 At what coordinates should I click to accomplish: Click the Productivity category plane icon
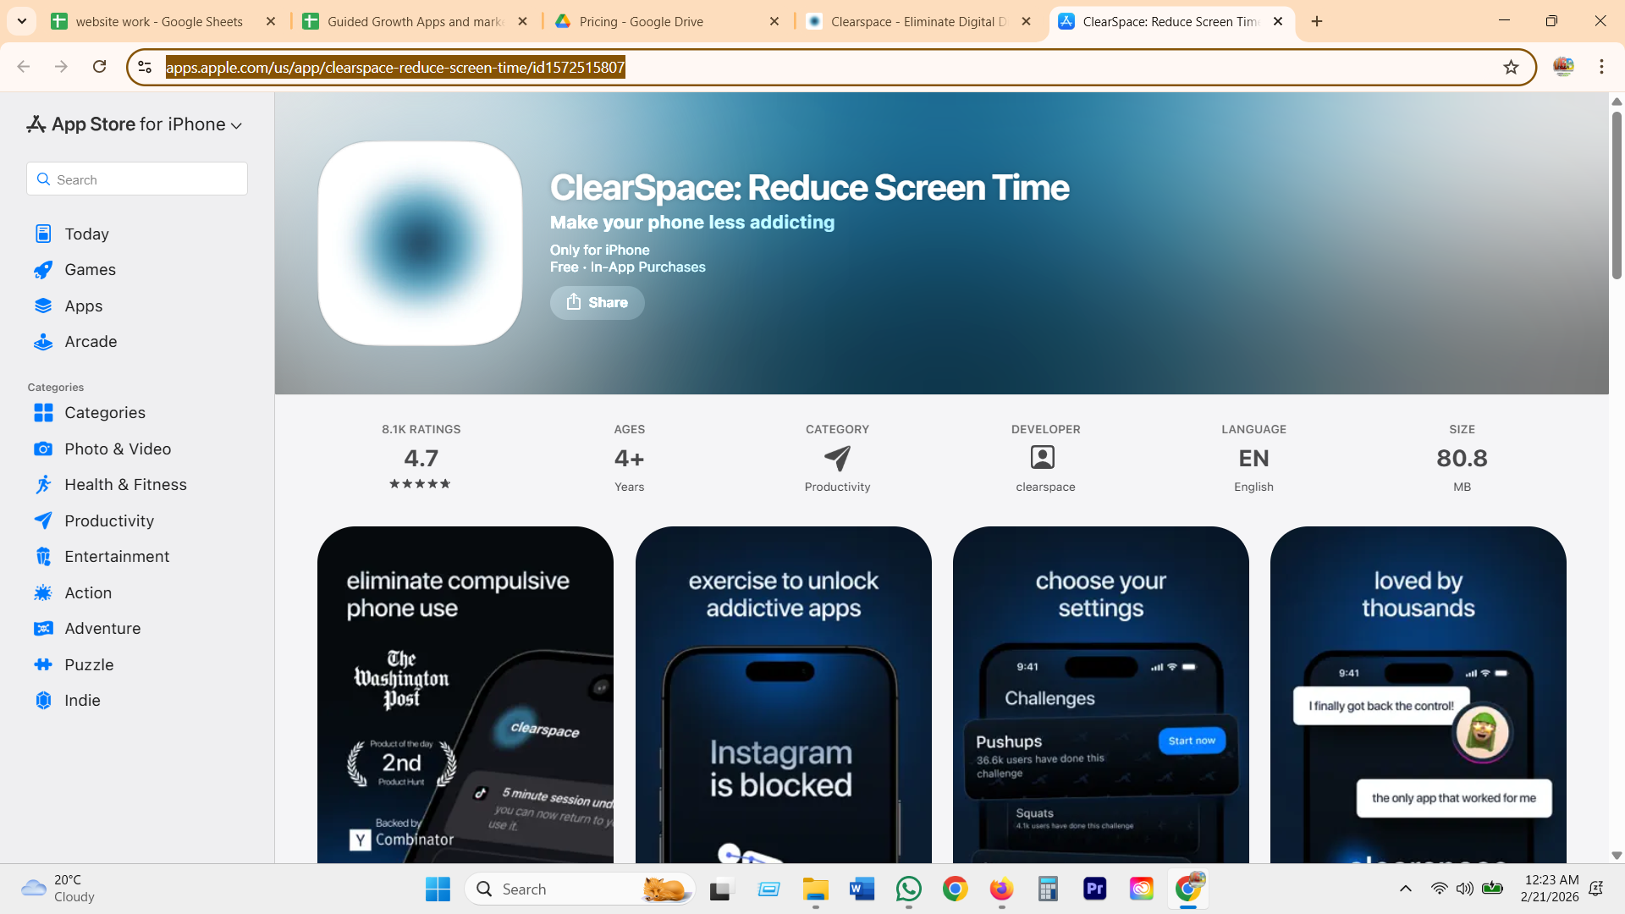[x=837, y=458]
